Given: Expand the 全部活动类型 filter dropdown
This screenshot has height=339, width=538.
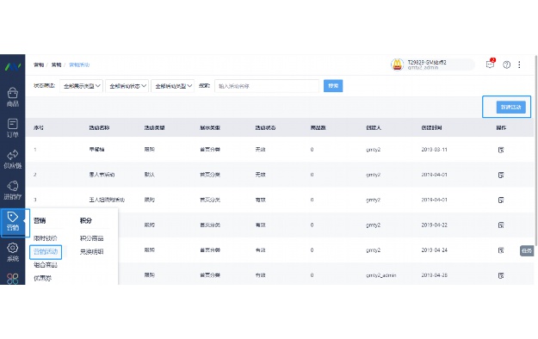Looking at the screenshot, I should click(x=172, y=86).
